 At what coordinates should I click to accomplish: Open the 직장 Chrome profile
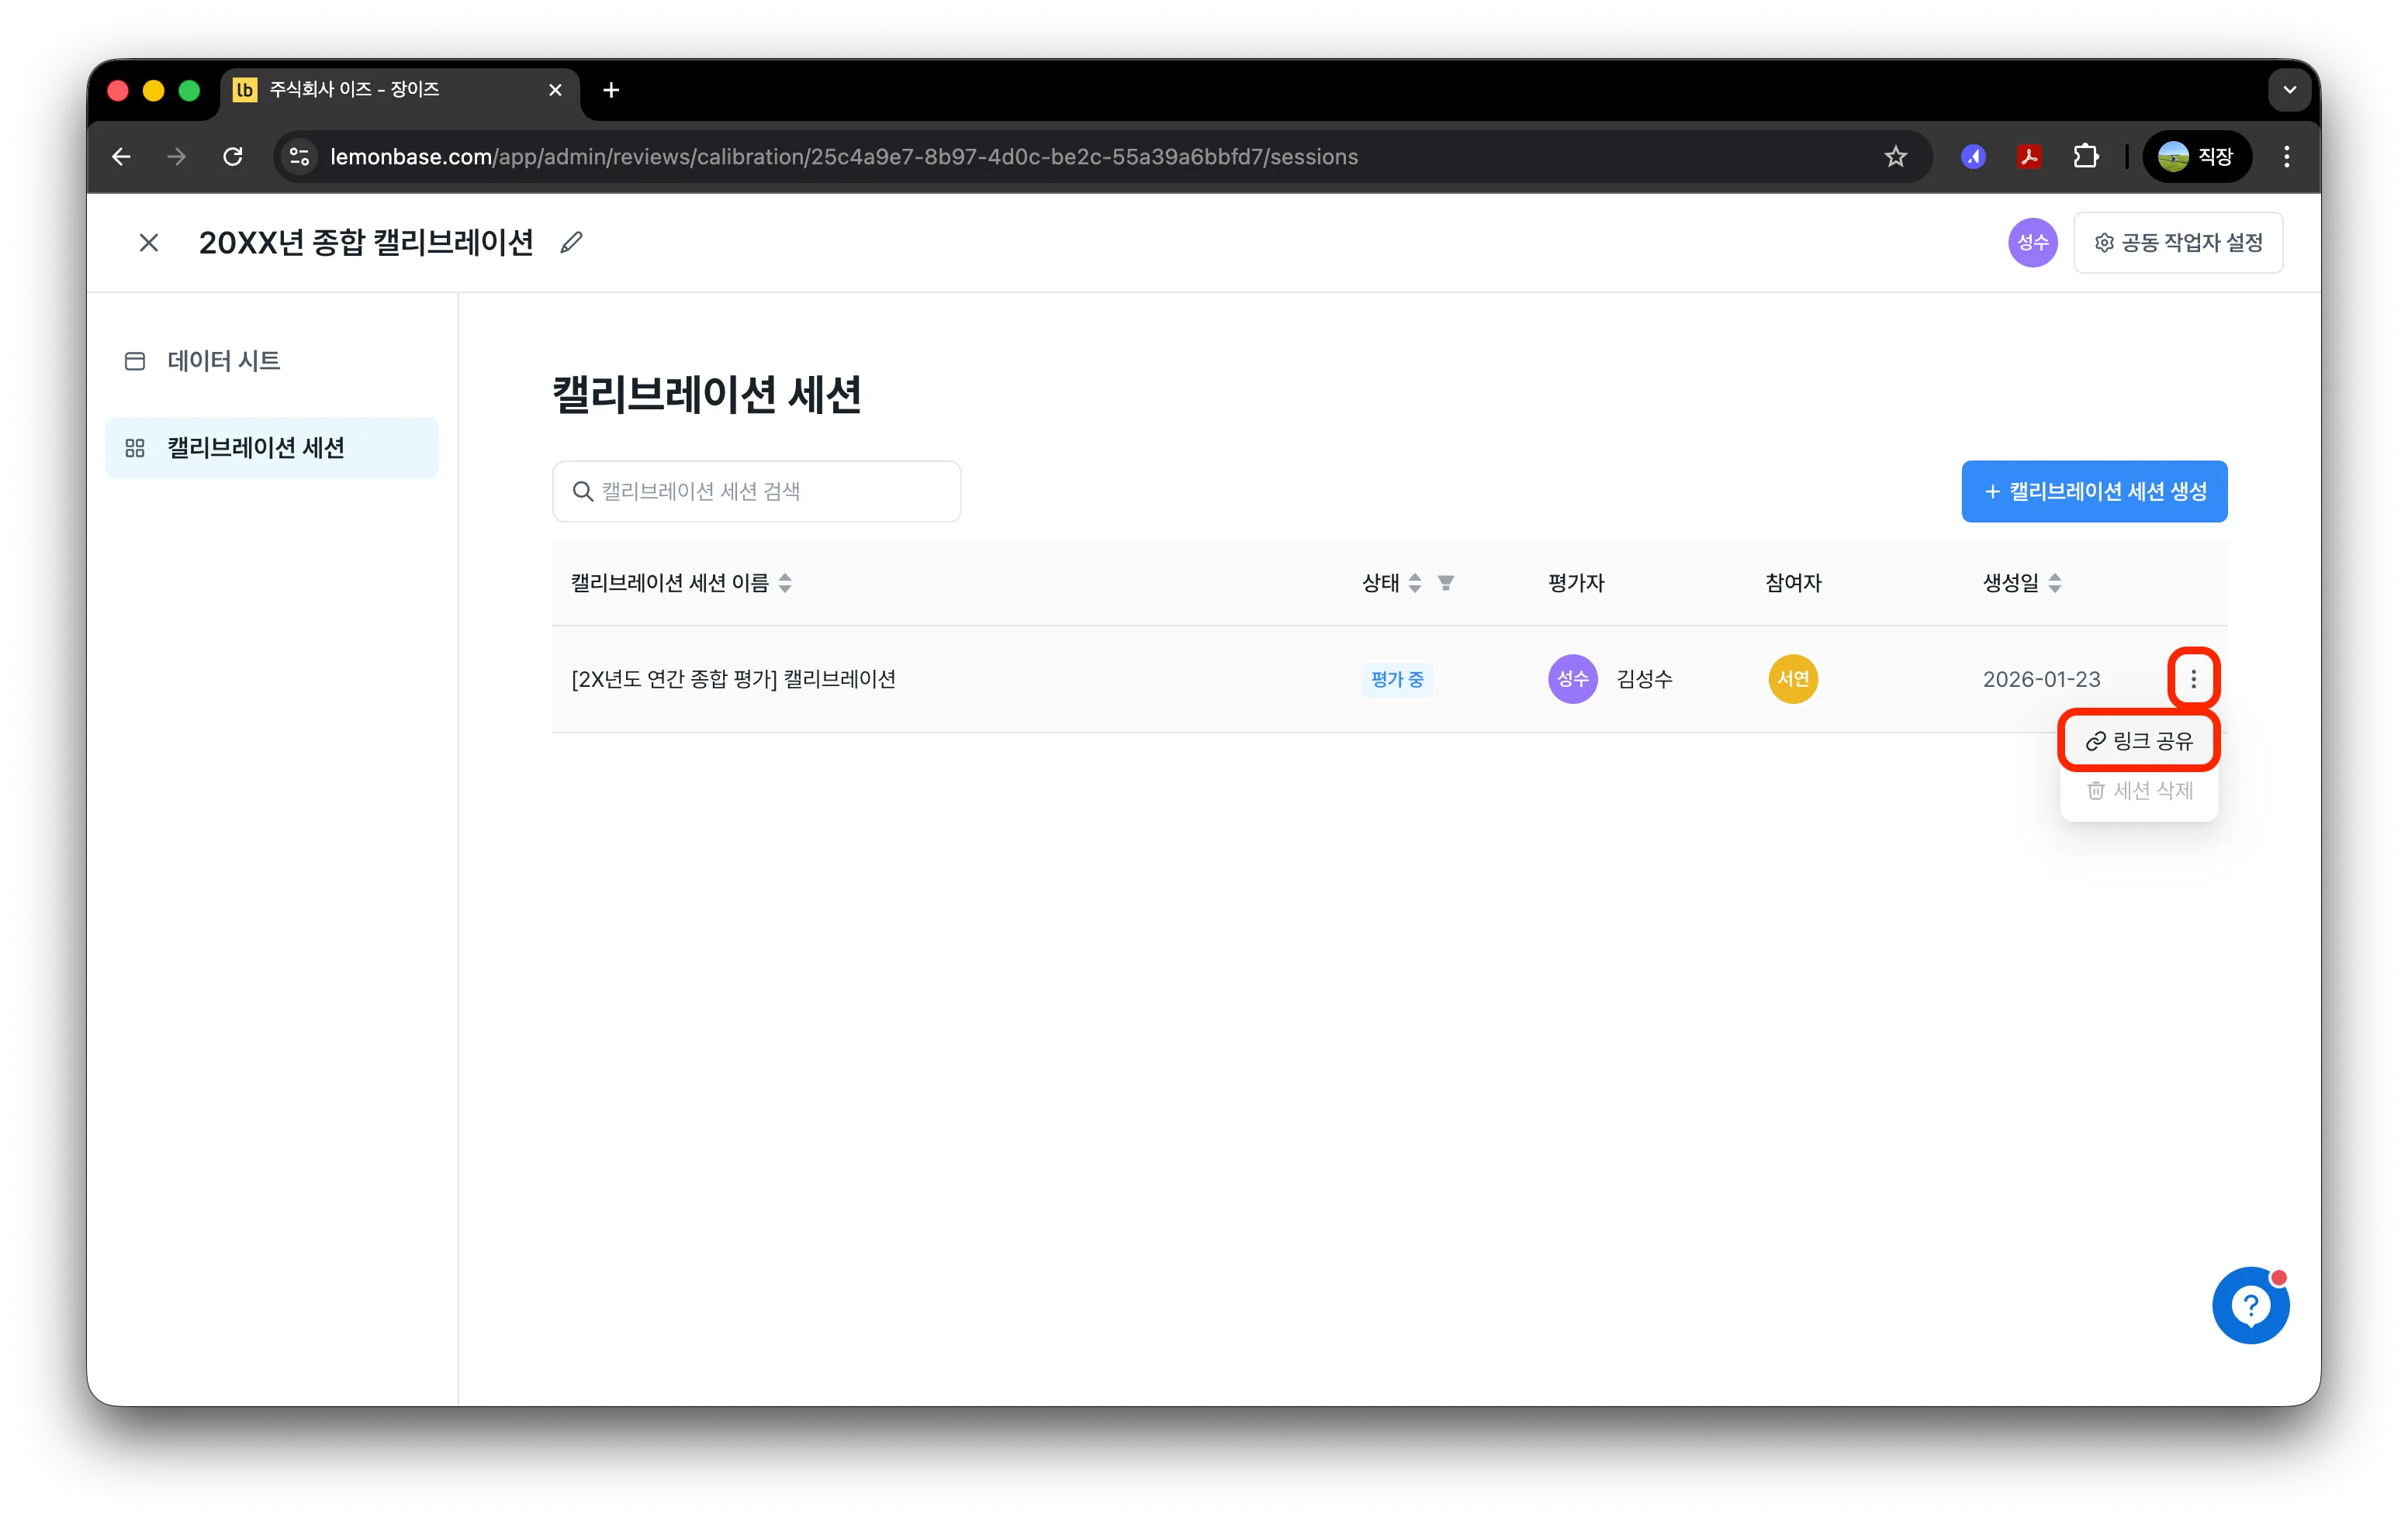click(2196, 157)
